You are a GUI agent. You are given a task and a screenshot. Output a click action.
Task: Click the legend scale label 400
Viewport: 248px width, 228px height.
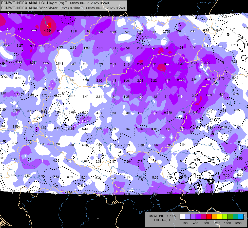196,223
